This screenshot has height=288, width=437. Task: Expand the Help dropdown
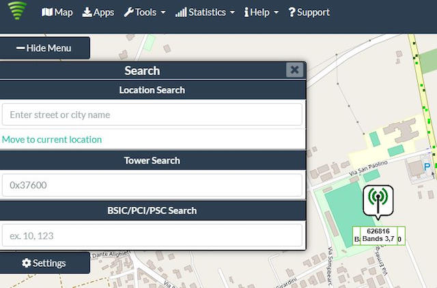tap(262, 12)
